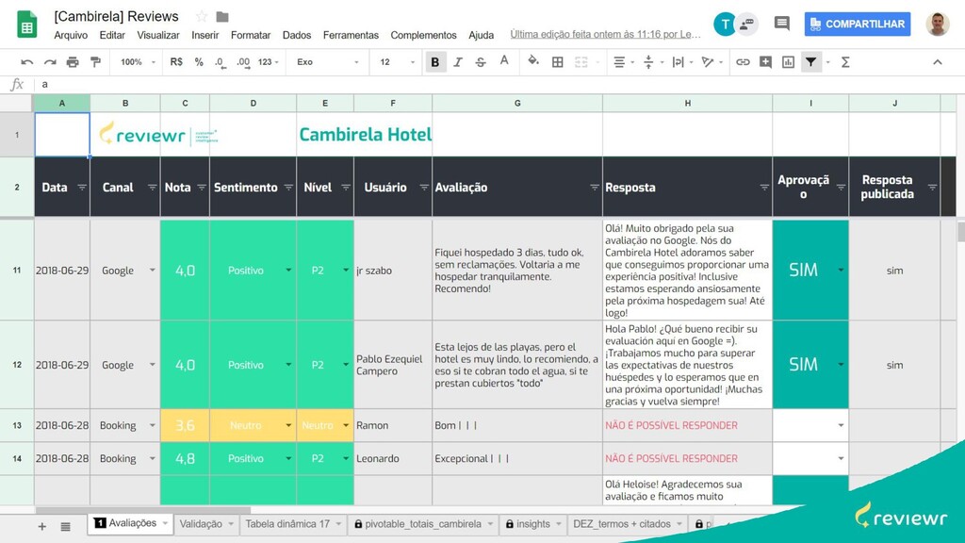Open vertical align options
The image size is (965, 543).
pyautogui.click(x=648, y=62)
